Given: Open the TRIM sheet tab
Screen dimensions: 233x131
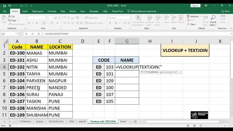Looking at the screenshot, I should coord(71,122).
